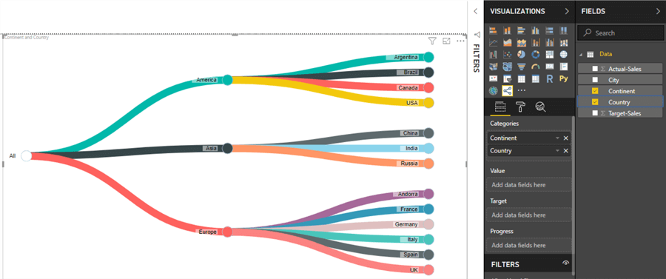Collapse the Visualizations pane chevron
The width and height of the screenshot is (666, 279).
point(567,11)
